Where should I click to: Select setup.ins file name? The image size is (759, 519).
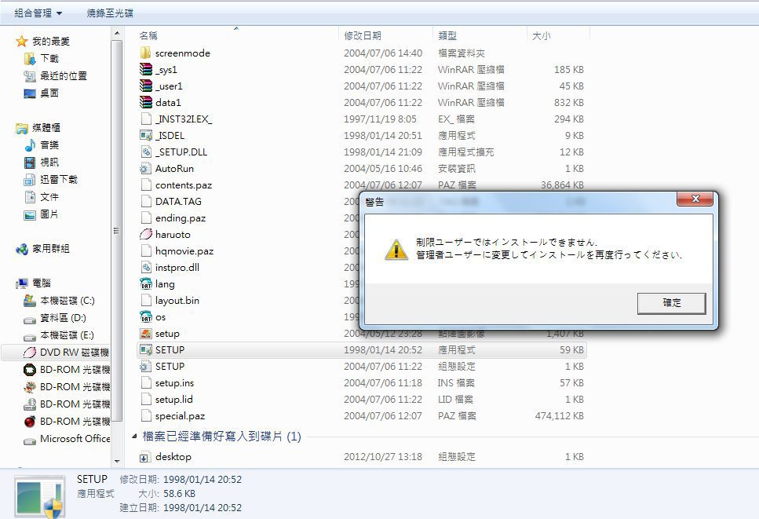coord(174,383)
